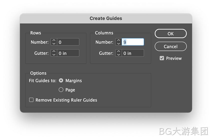Image resolution: width=212 pixels, height=139 pixels.
Task: Click the Remove Existing Ruler Guides label
Action: click(66, 100)
